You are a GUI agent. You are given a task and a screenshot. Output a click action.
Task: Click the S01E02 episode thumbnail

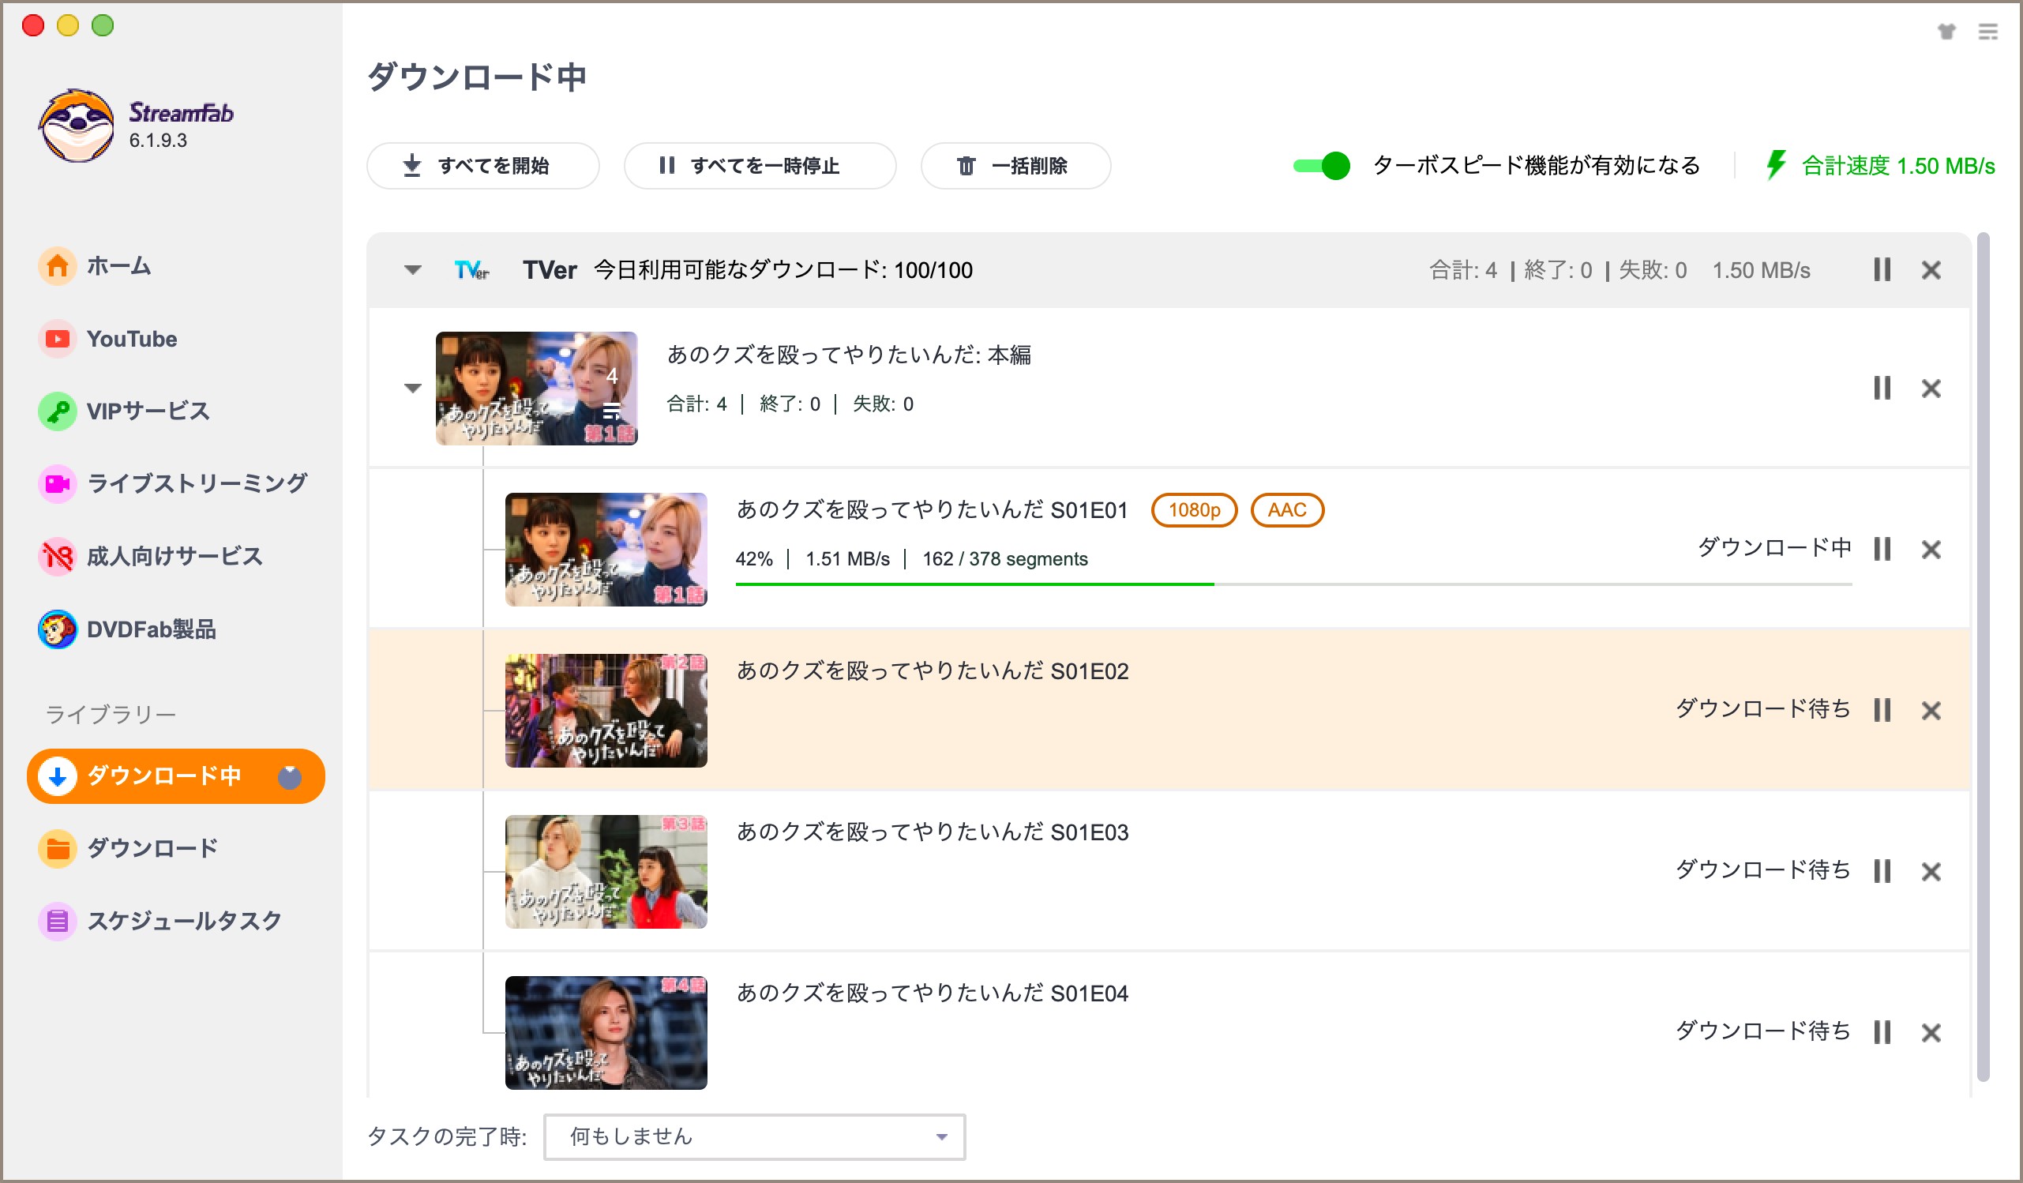[606, 711]
